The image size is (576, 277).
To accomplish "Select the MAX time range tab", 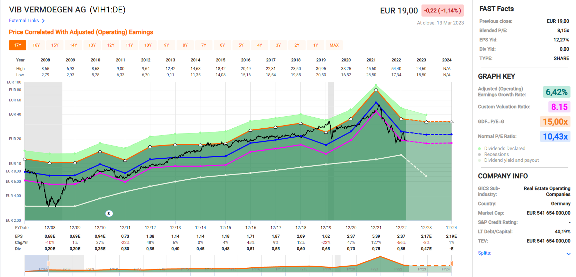I will coord(334,45).
